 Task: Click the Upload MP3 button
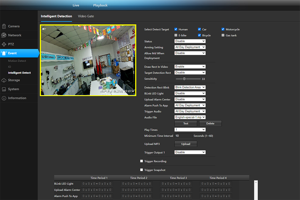coord(186,144)
